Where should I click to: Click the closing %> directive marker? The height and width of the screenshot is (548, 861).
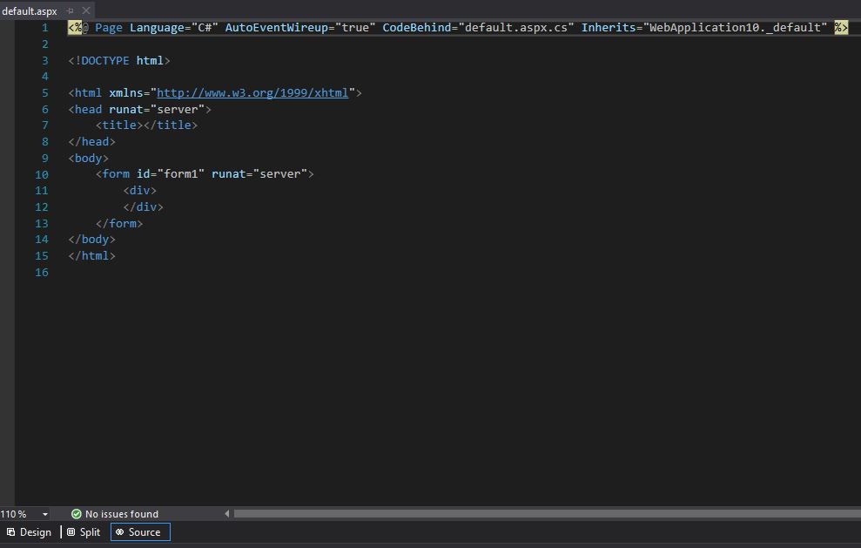(x=840, y=28)
